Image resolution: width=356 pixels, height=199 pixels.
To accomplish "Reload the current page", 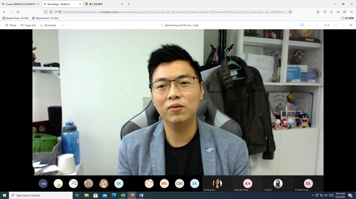I will pos(18,12).
